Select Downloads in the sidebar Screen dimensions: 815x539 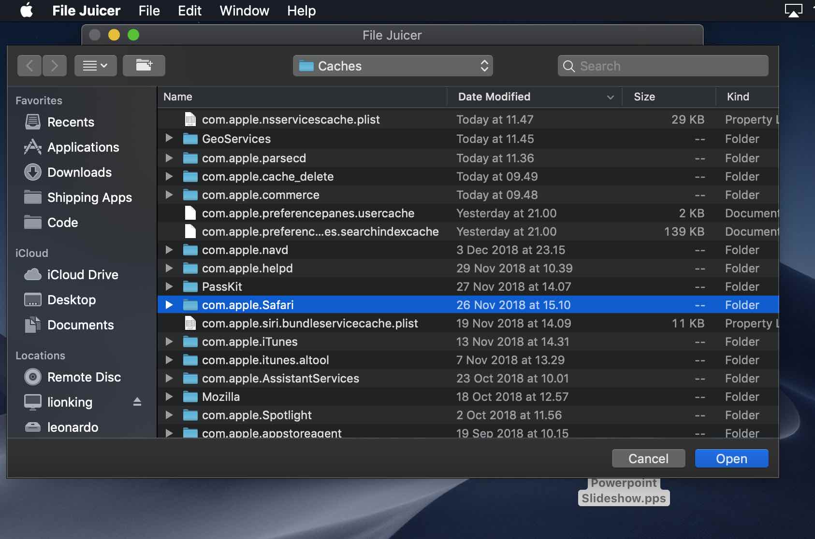tap(79, 172)
